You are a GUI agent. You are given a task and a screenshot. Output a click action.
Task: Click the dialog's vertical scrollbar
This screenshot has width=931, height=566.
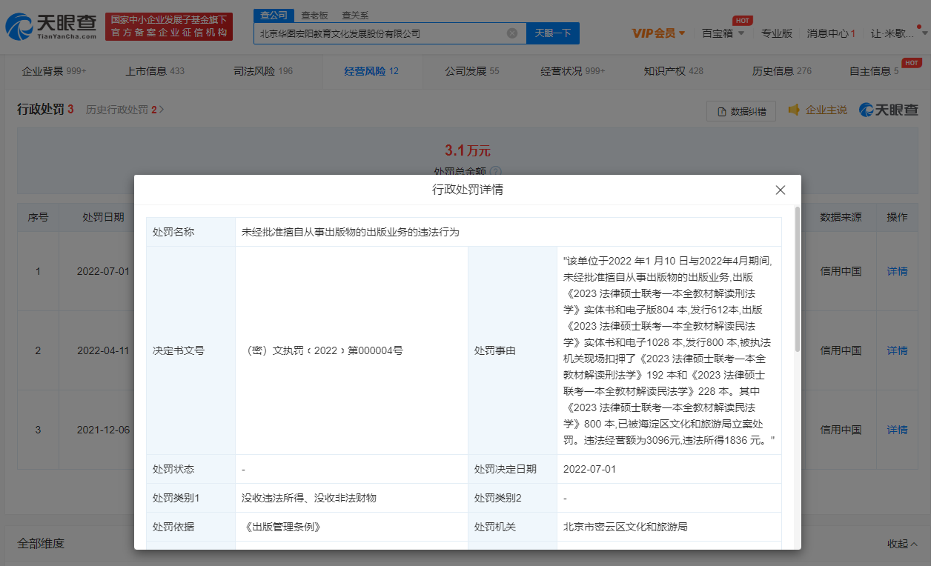pyautogui.click(x=797, y=282)
